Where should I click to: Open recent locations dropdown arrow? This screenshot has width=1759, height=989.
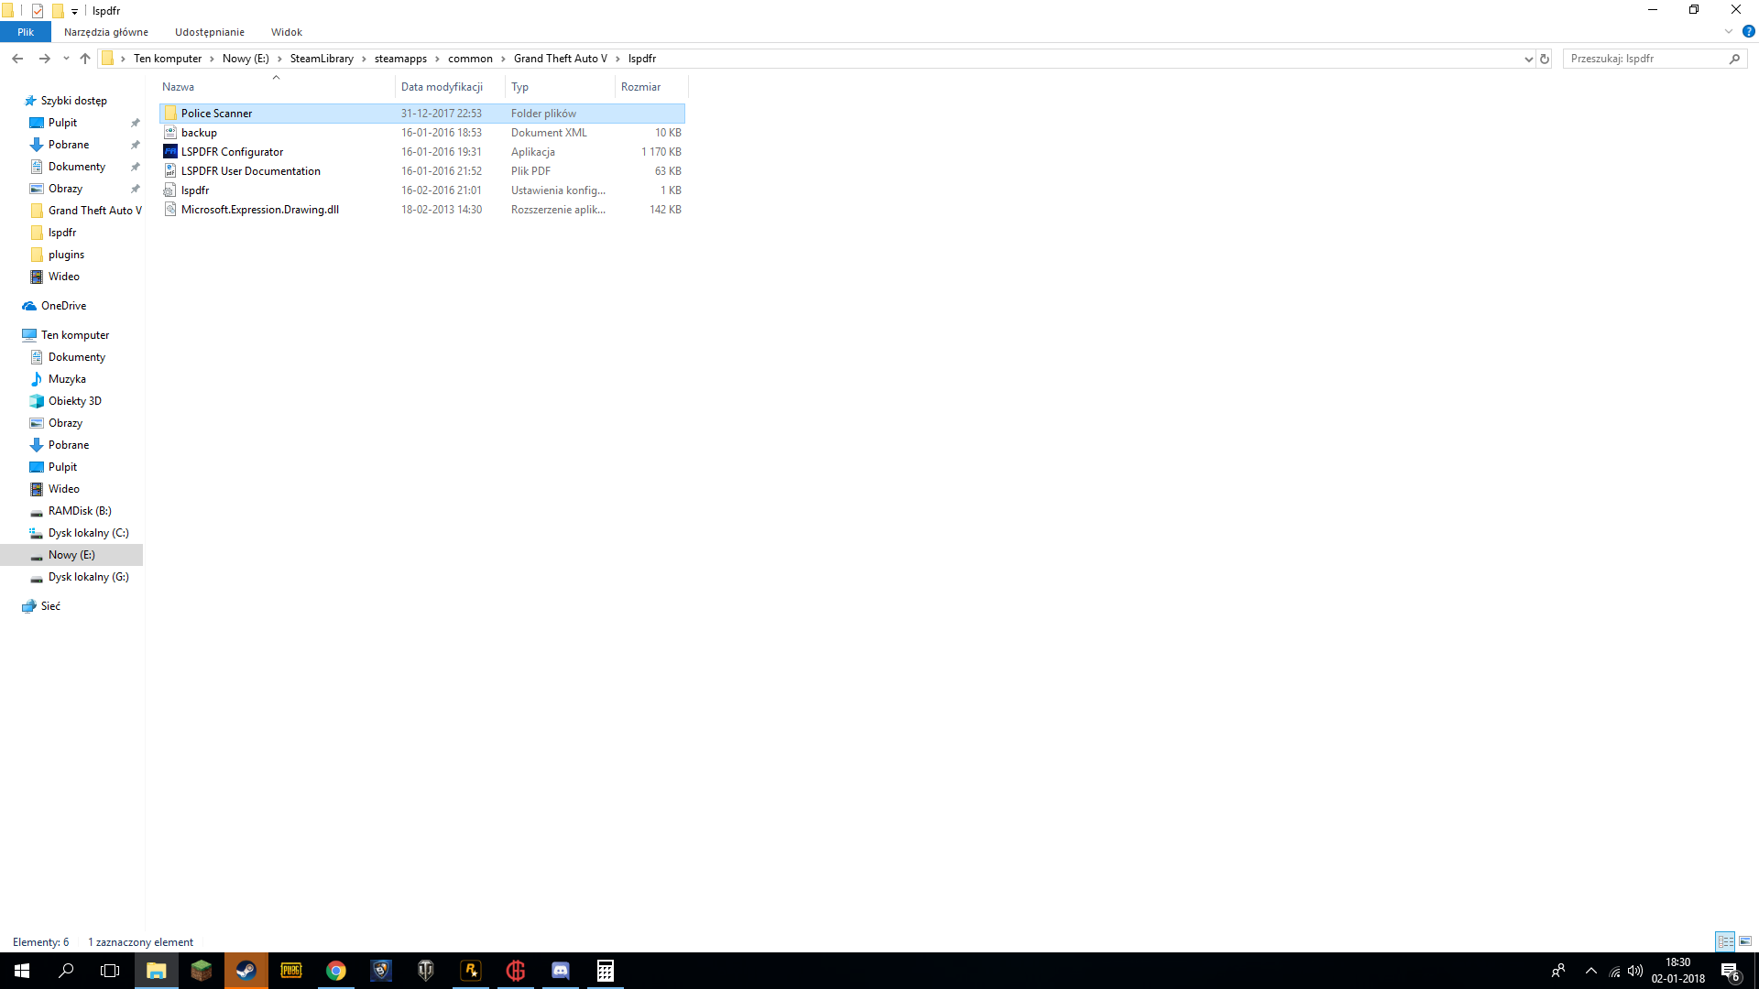pos(66,59)
